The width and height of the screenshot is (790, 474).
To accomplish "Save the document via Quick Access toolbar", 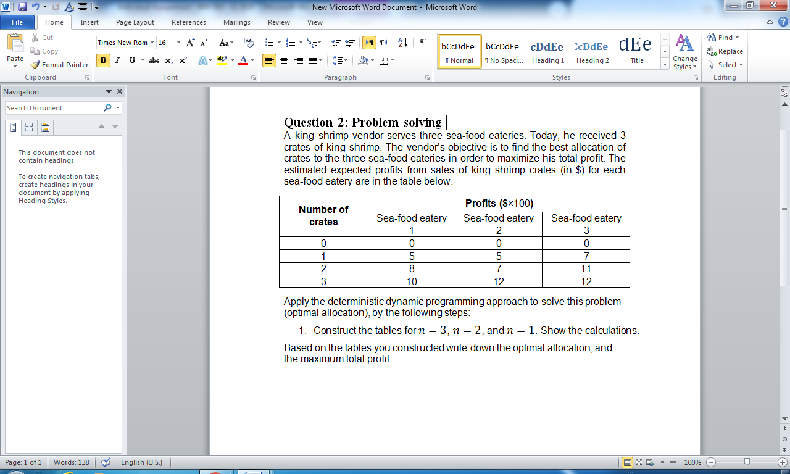I will (23, 6).
